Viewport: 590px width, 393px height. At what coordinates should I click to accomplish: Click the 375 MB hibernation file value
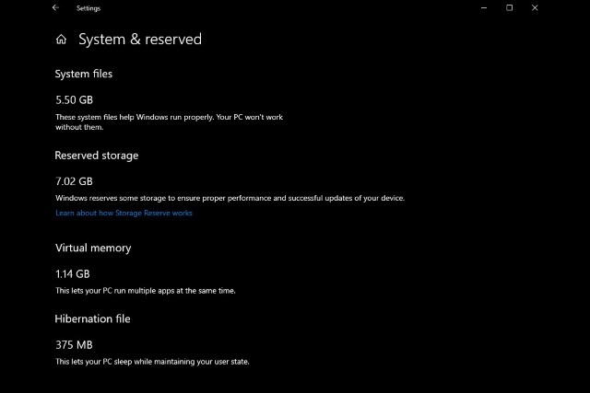click(x=73, y=344)
